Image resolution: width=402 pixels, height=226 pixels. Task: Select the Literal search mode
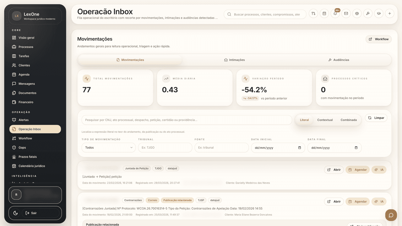coord(304,120)
